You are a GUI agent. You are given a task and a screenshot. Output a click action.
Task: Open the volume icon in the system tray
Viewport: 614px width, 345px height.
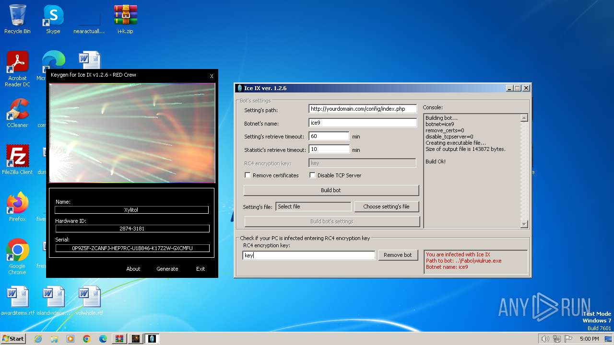point(545,339)
